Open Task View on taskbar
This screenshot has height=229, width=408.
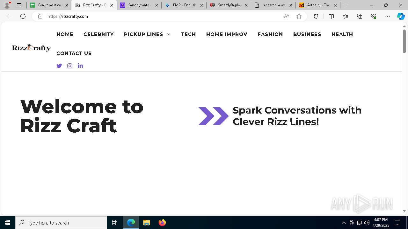pyautogui.click(x=115, y=223)
